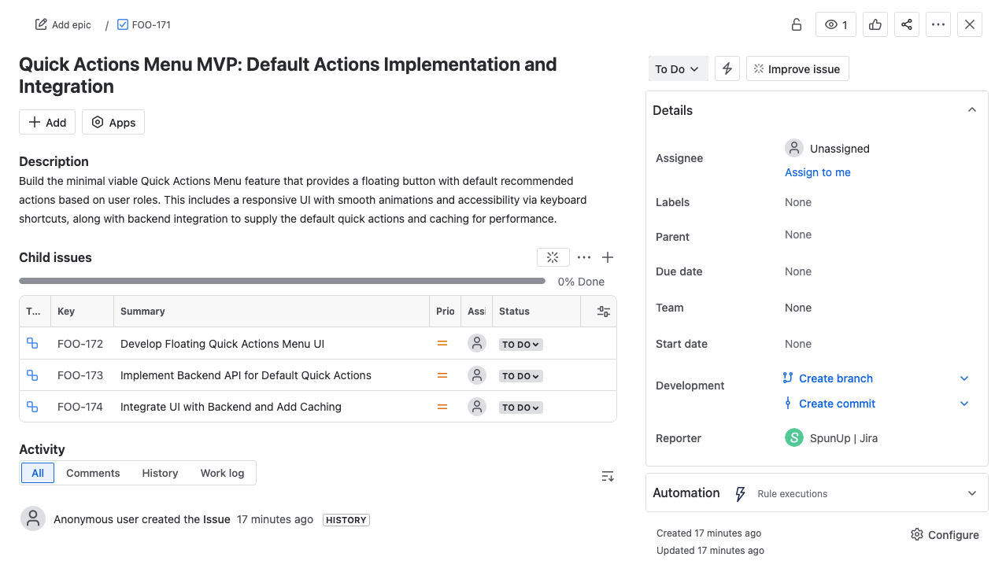Open the top-right more actions ellipsis

(938, 24)
